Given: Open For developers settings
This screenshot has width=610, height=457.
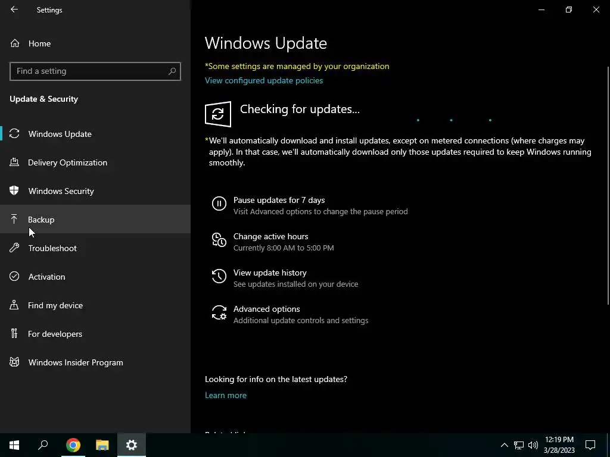Looking at the screenshot, I should [x=95, y=334].
